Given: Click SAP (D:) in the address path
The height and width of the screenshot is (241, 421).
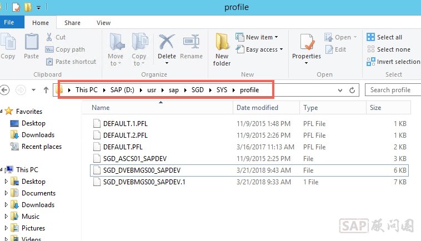Looking at the screenshot, I should 122,89.
